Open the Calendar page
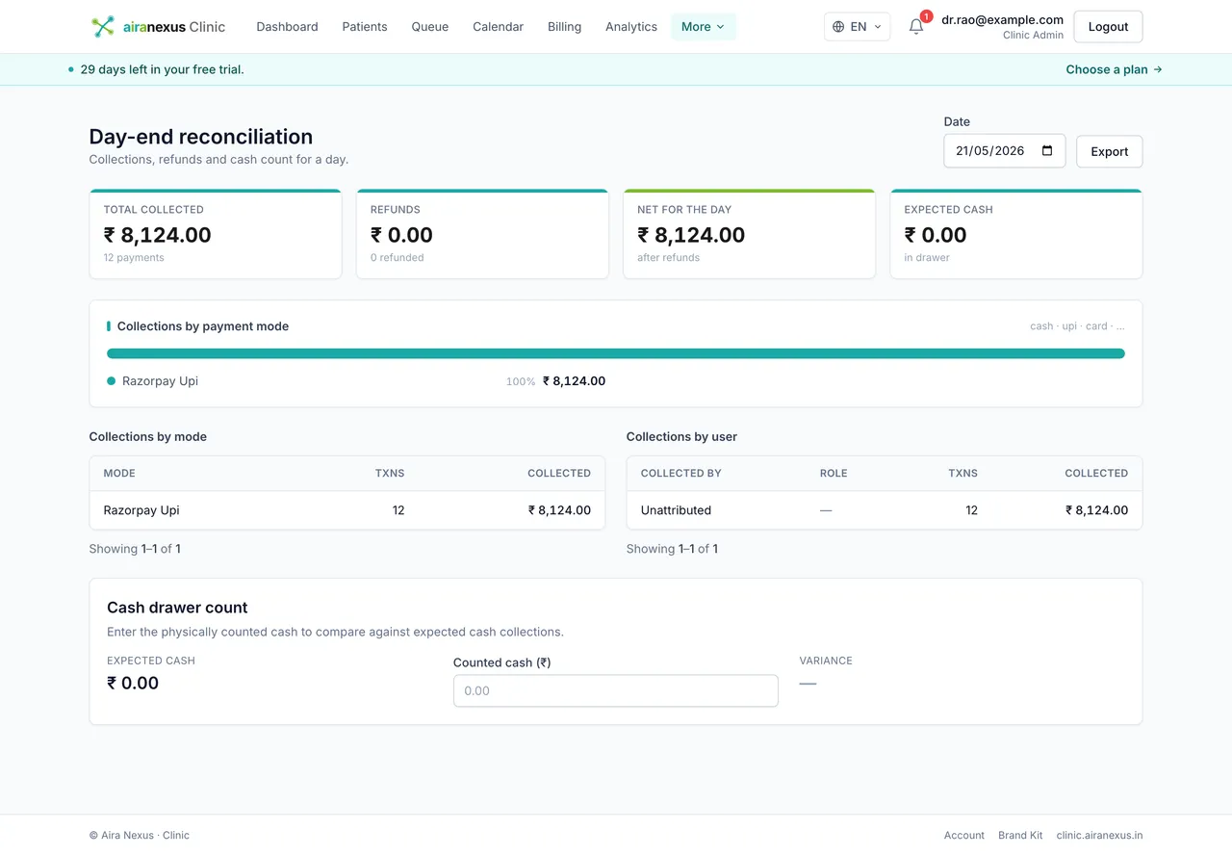Screen dimensions: 1232x856 click(x=498, y=27)
